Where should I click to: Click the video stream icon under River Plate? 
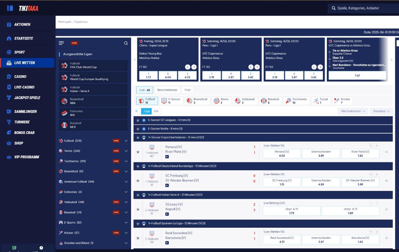(x=167, y=157)
